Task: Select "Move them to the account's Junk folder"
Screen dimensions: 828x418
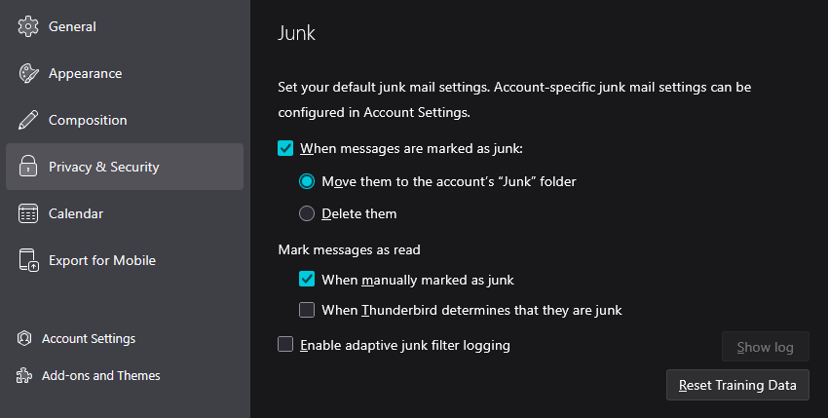Action: pos(307,181)
